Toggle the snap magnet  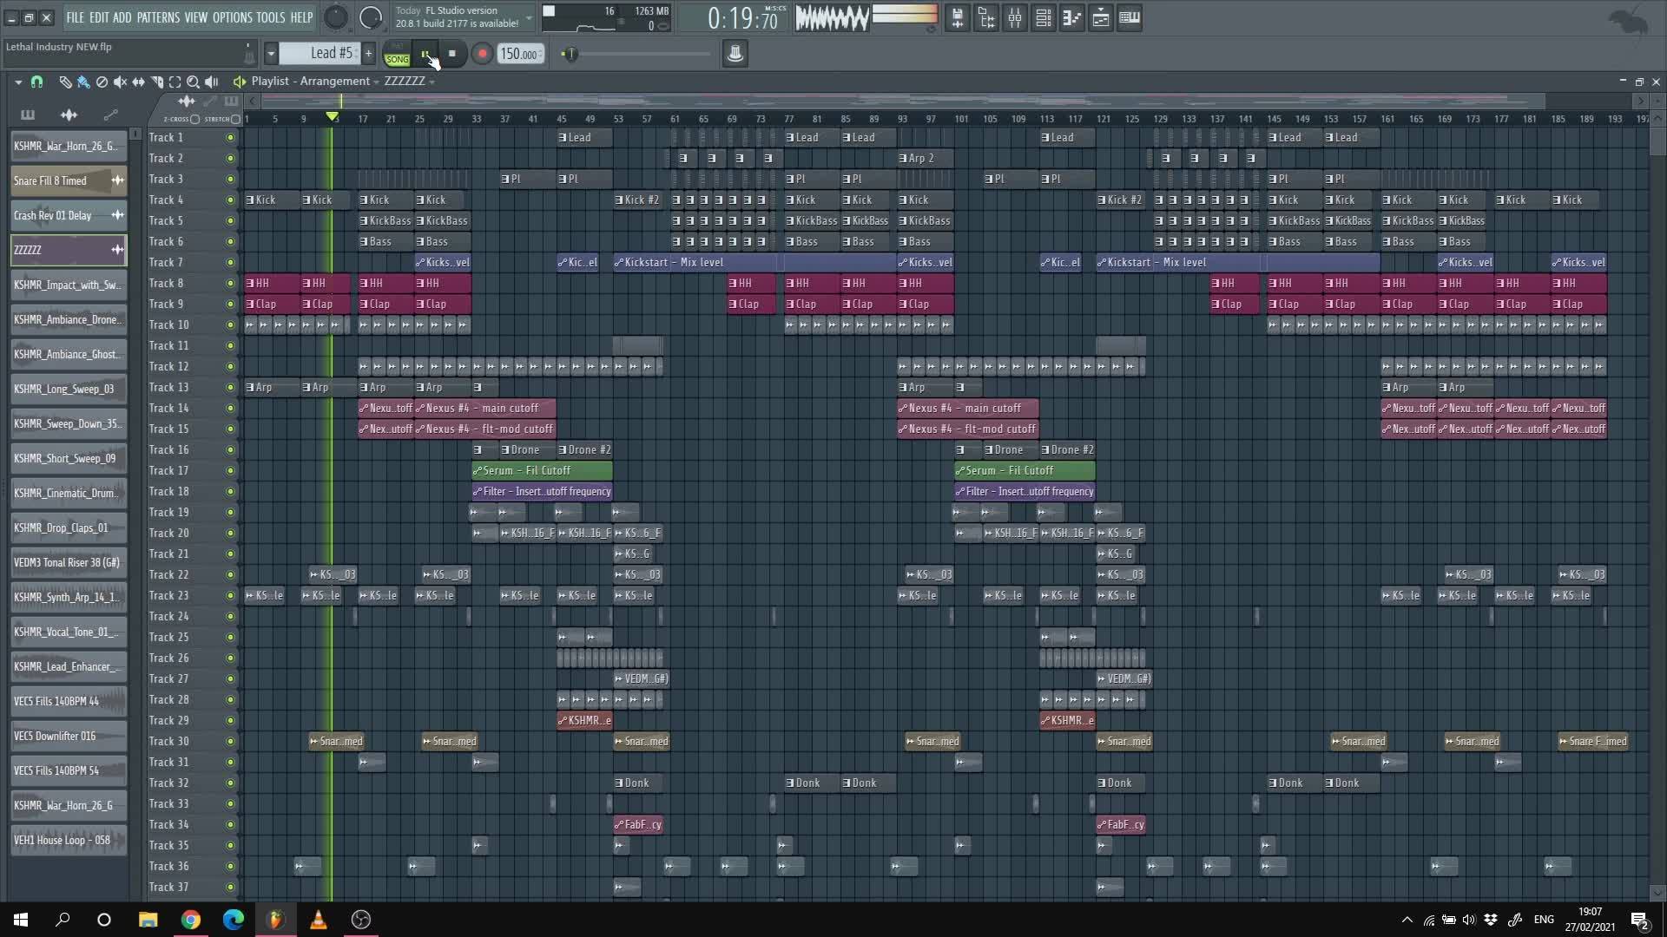36,82
